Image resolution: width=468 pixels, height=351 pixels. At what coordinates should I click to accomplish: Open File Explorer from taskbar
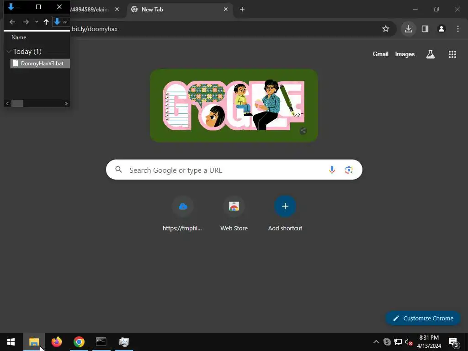pyautogui.click(x=34, y=342)
